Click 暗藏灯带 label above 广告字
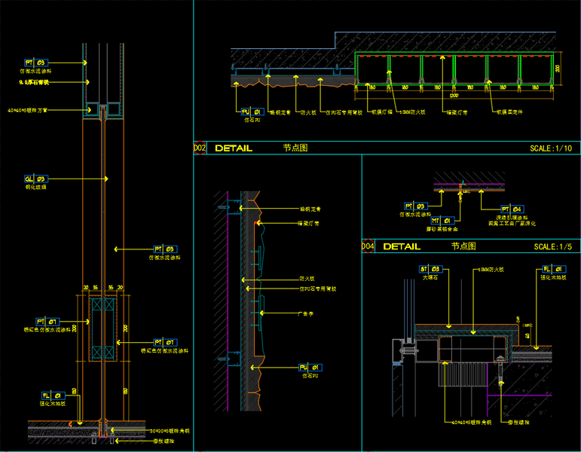Image resolution: width=581 pixels, height=452 pixels. pos(308,224)
